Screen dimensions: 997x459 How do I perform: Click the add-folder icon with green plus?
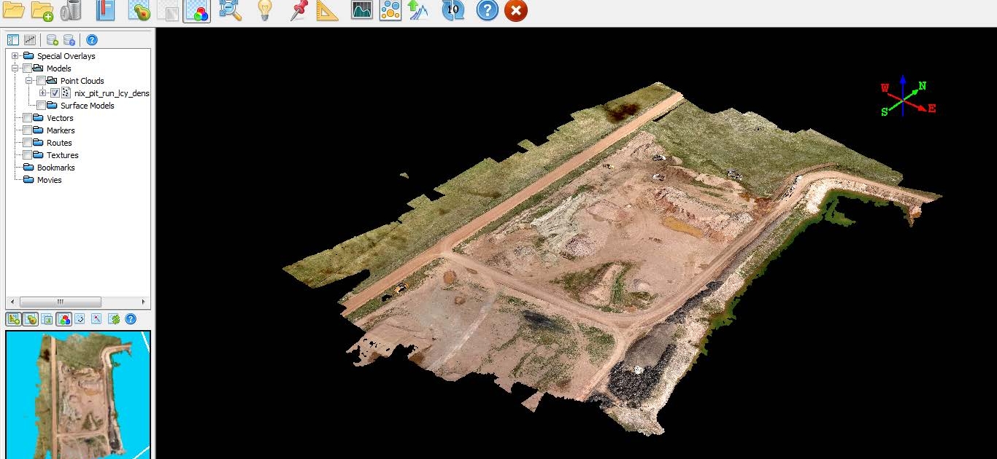click(42, 10)
